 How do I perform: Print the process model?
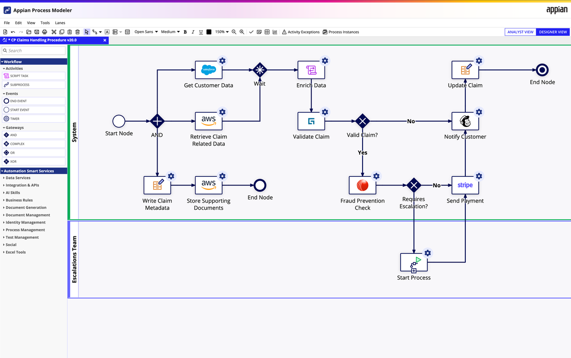coord(44,32)
